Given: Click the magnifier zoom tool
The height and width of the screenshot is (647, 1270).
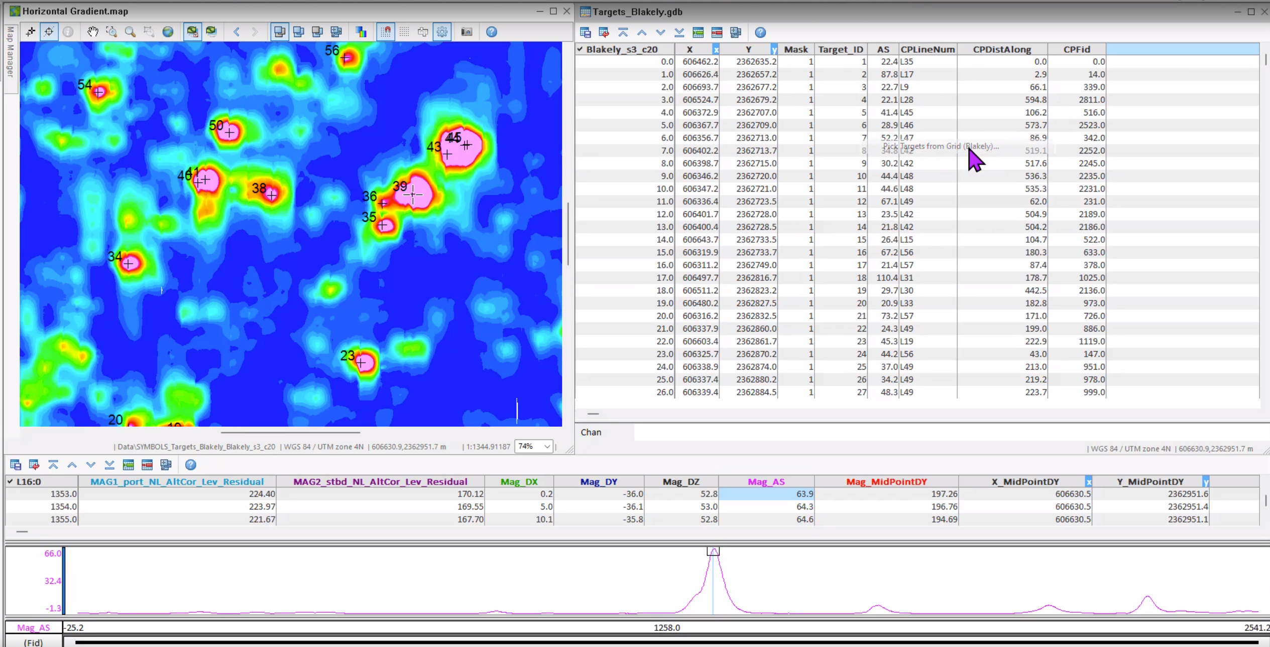Looking at the screenshot, I should click(x=130, y=32).
